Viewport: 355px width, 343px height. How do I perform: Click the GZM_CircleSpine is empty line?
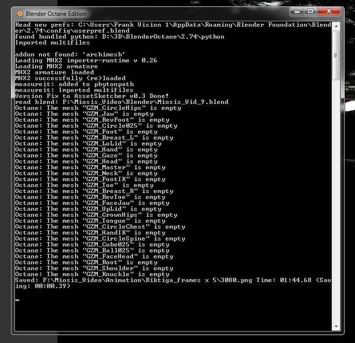[100, 239]
